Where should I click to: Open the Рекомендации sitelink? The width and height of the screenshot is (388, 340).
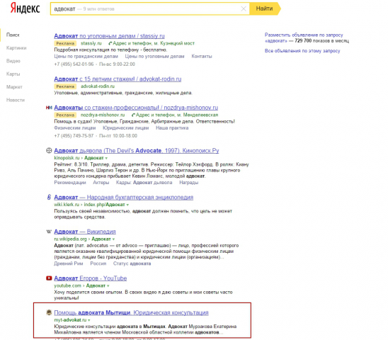point(70,183)
